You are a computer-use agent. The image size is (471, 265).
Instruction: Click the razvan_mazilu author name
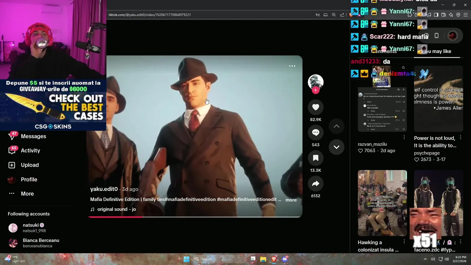[x=372, y=144]
